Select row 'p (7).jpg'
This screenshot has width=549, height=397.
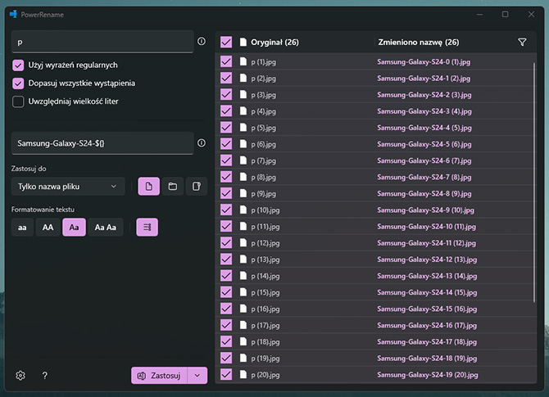point(375,160)
